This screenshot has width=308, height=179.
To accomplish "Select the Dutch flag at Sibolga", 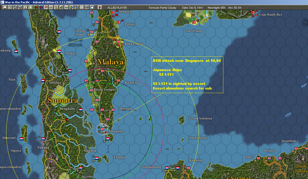I will [x=43, y=81].
